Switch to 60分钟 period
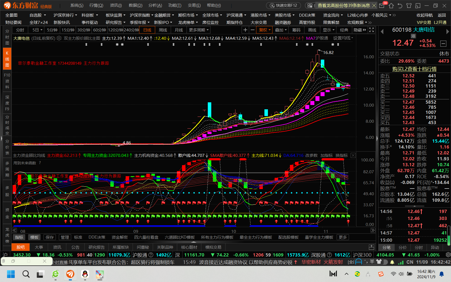This screenshot has height=282, width=451. tap(100, 30)
